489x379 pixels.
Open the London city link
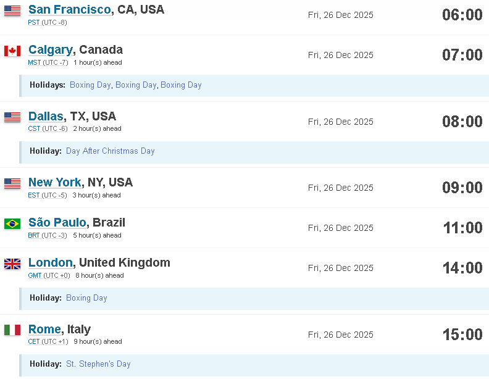pyautogui.click(x=51, y=262)
